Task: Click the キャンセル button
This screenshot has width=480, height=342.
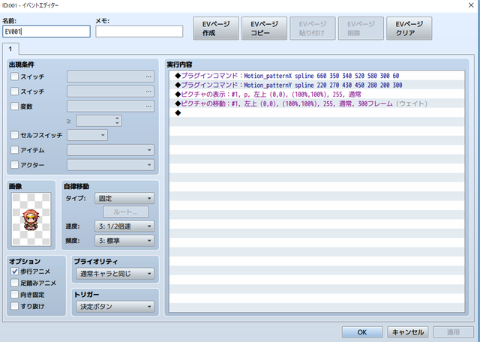Action: pyautogui.click(x=408, y=332)
